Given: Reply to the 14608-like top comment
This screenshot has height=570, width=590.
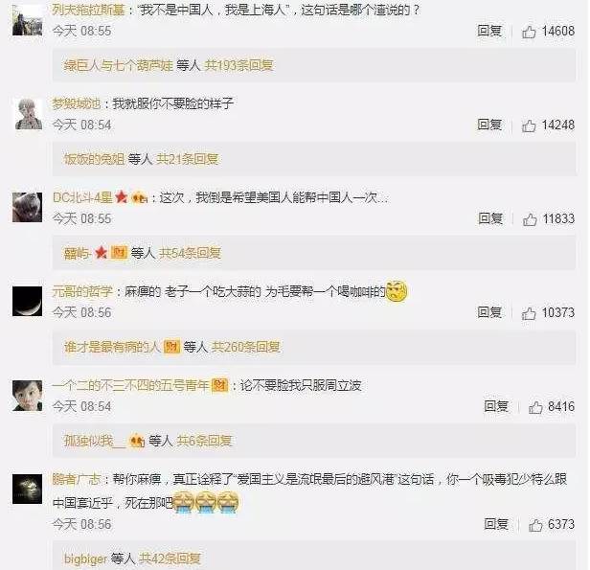Looking at the screenshot, I should tap(489, 31).
